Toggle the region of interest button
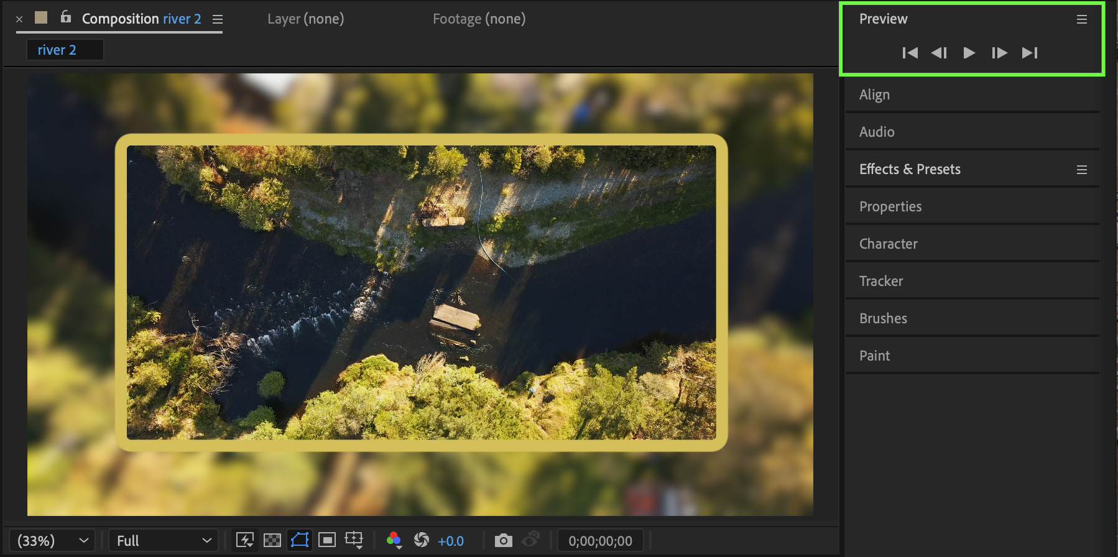Viewport: 1118px width, 557px height. (x=327, y=540)
